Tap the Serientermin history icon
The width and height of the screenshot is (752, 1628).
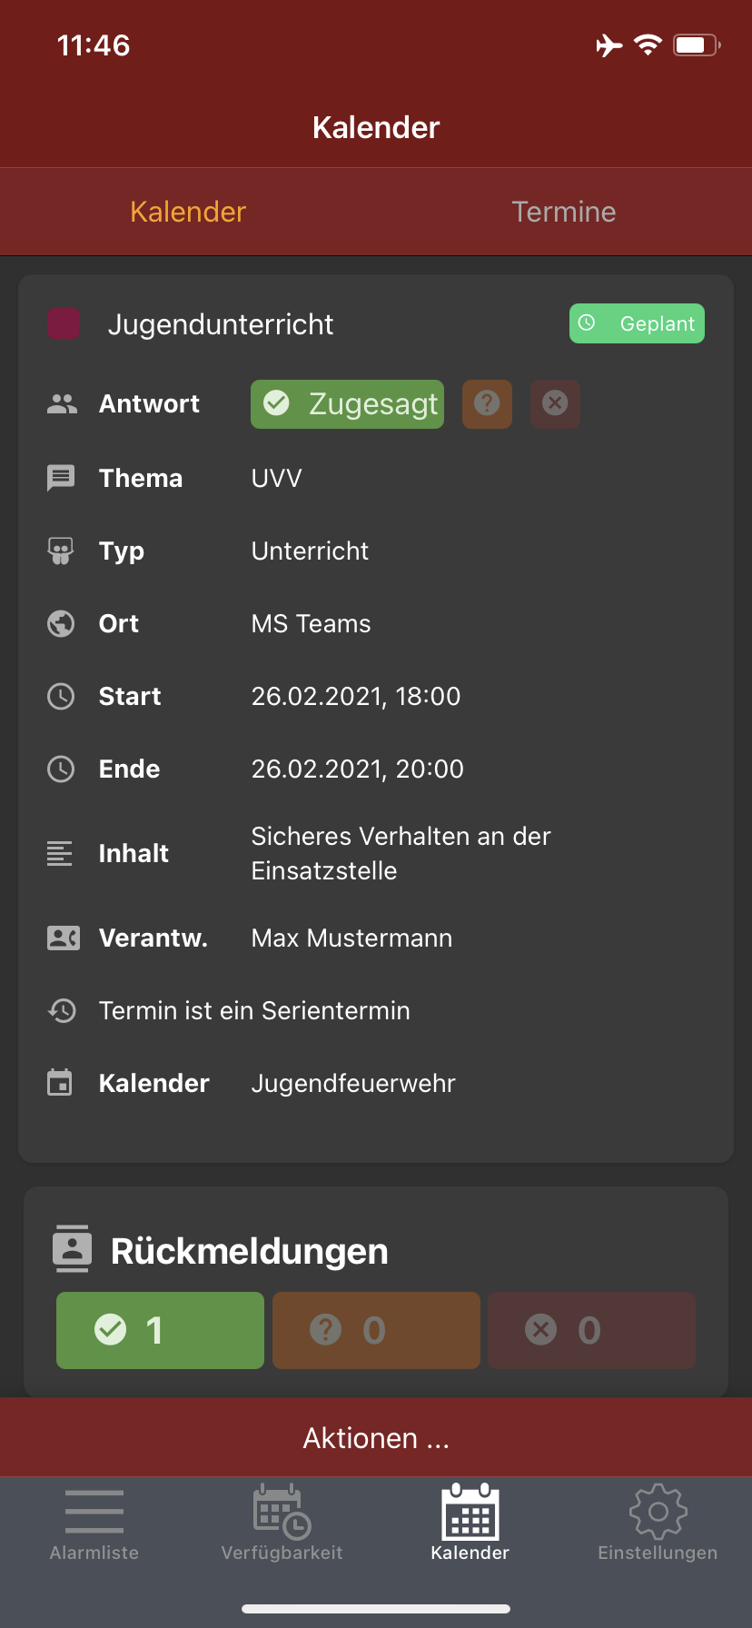[62, 1010]
